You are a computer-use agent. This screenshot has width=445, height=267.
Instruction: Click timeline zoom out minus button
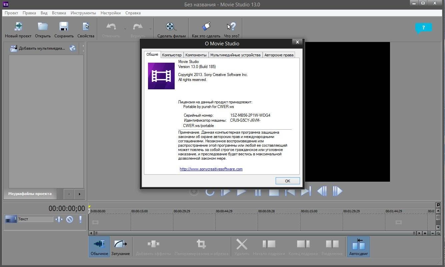click(432, 233)
